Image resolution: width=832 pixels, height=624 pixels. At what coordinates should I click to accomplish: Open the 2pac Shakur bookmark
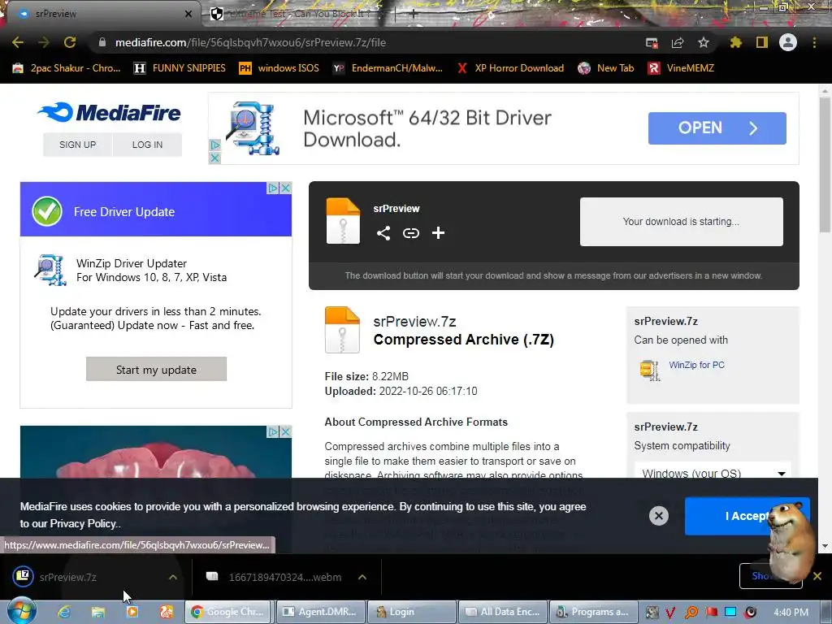(67, 68)
